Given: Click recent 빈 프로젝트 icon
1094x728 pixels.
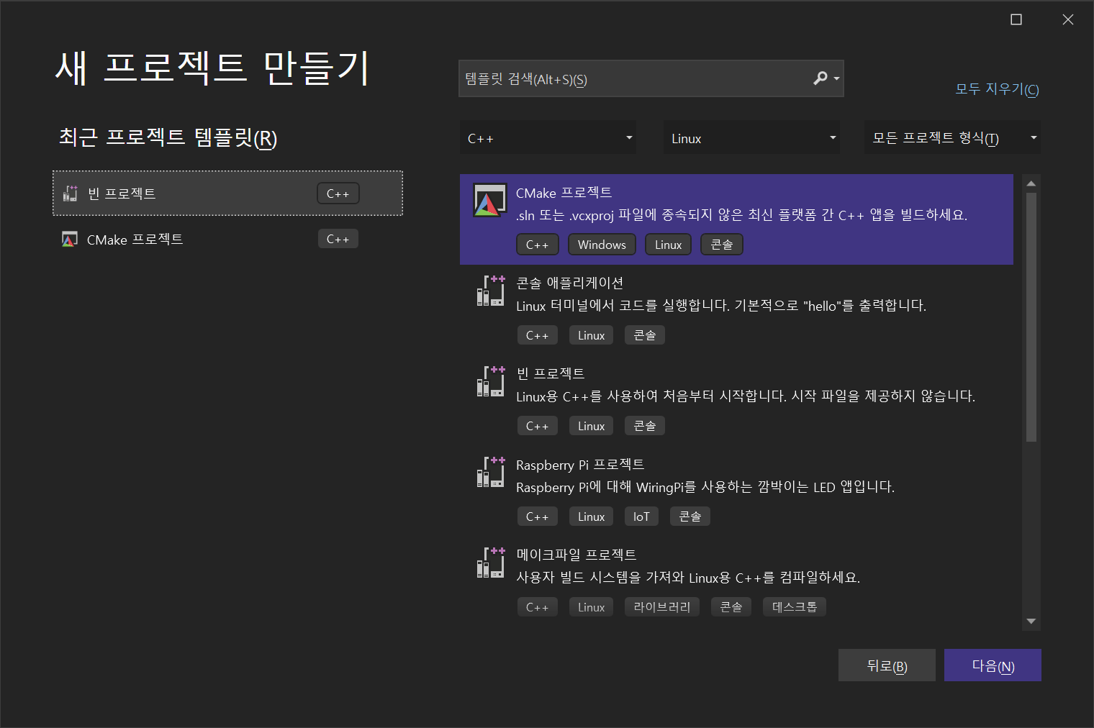Looking at the screenshot, I should (70, 194).
